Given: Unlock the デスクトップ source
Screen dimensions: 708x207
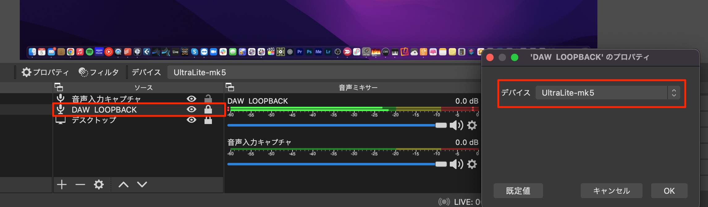Looking at the screenshot, I should click(x=208, y=120).
